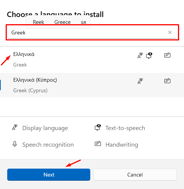Screen dimensions: 184x189
Task: Click the Display language legend icon
Action: coord(15,127)
